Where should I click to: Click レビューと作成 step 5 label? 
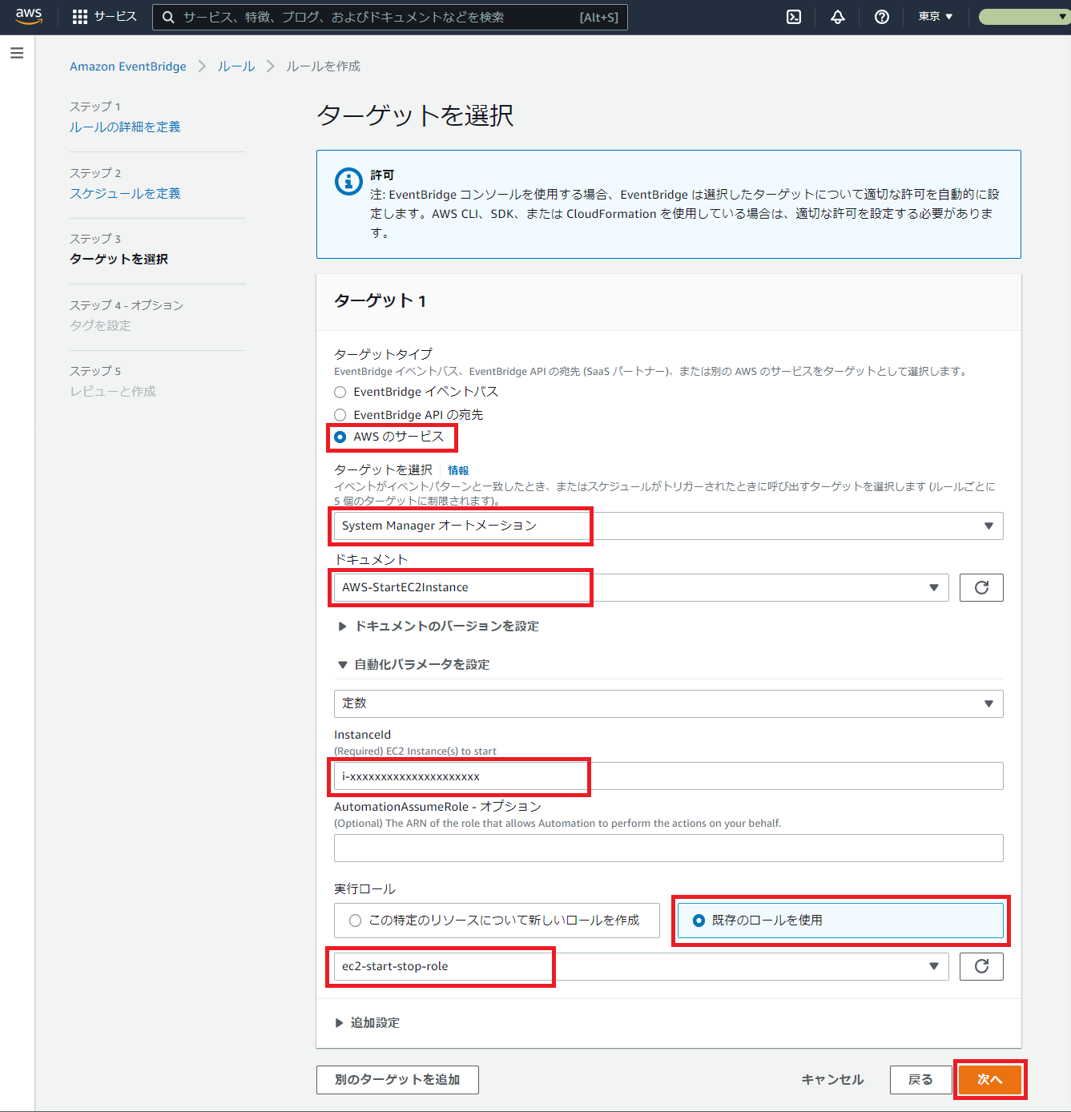(x=113, y=391)
